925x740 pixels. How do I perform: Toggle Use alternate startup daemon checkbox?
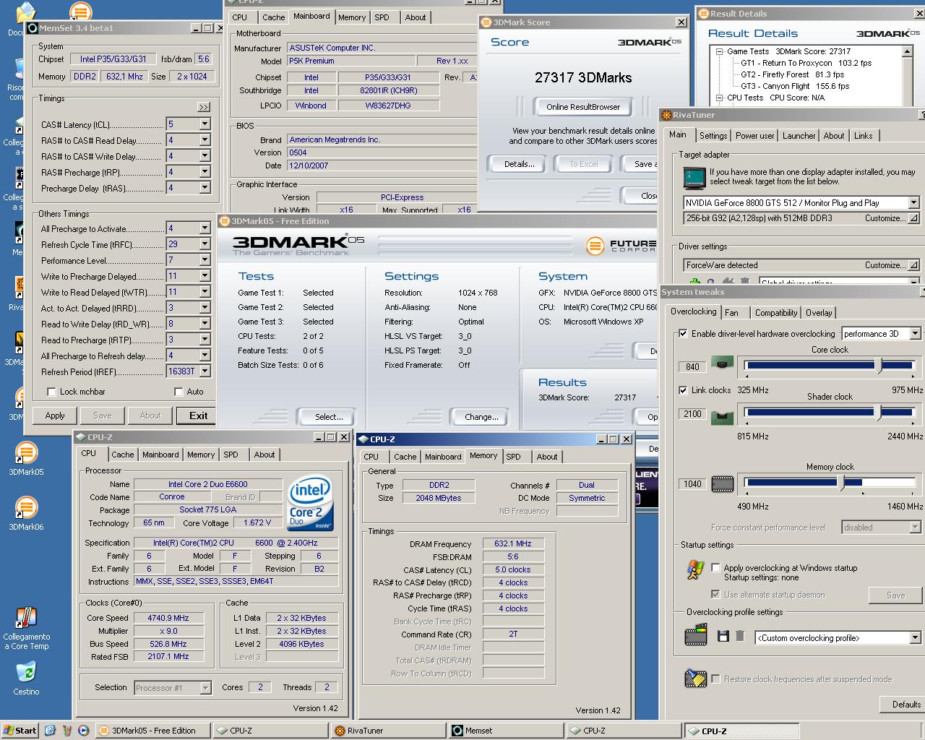coord(715,595)
